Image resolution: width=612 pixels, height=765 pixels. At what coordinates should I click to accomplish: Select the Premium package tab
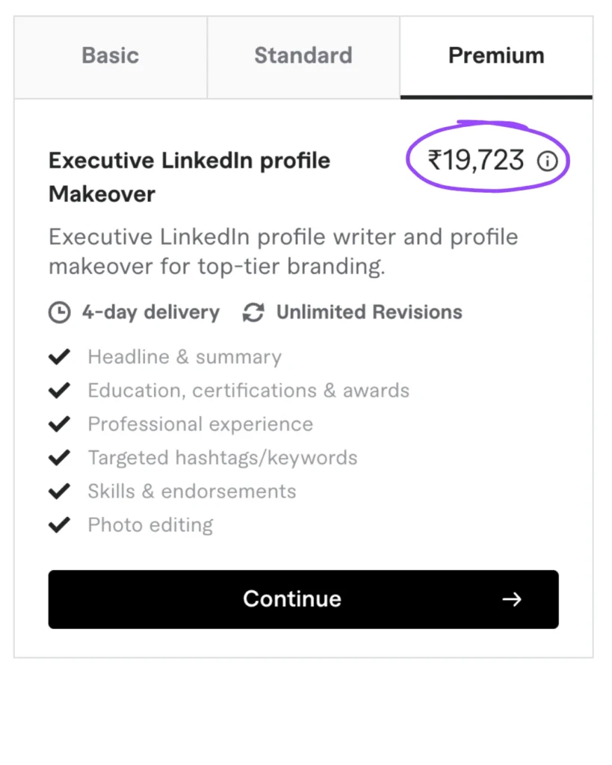coord(496,56)
